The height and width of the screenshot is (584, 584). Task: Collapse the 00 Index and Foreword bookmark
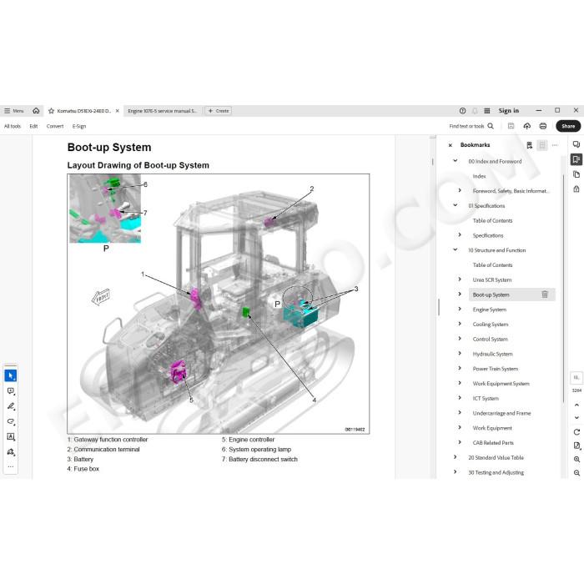pos(456,161)
